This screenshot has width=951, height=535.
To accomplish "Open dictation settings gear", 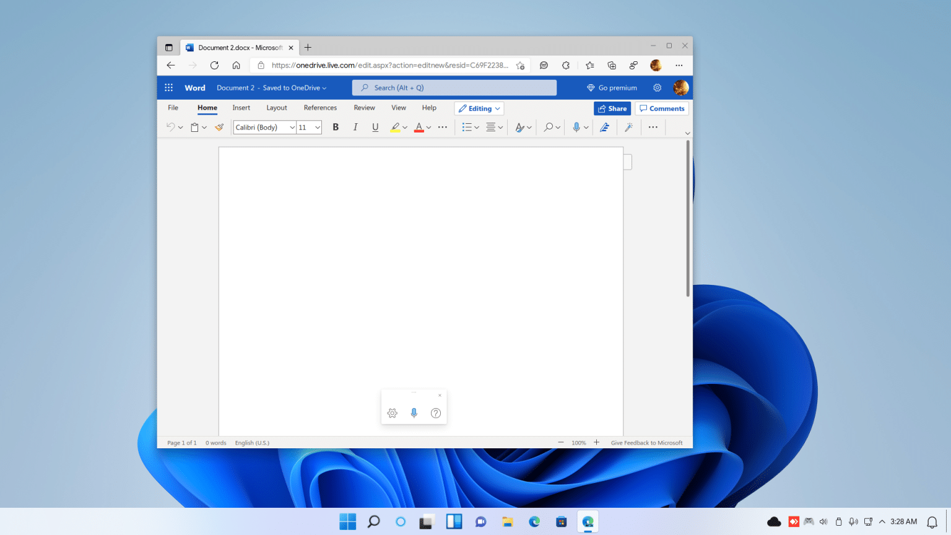I will [392, 413].
